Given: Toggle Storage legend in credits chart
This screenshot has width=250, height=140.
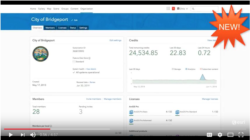Looking at the screenshot, I should tap(176, 69).
